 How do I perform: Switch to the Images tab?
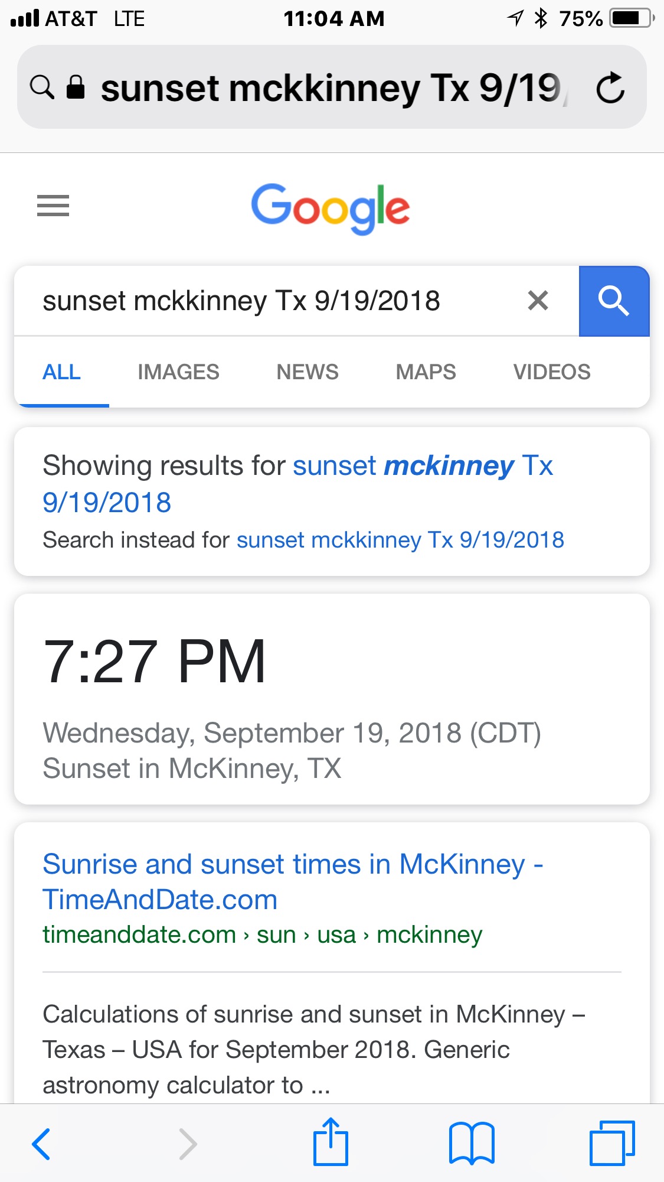pyautogui.click(x=178, y=372)
